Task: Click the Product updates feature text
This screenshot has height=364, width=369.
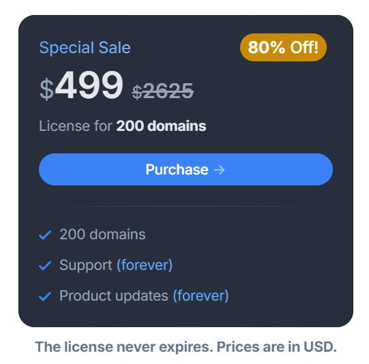Action: [x=114, y=296]
